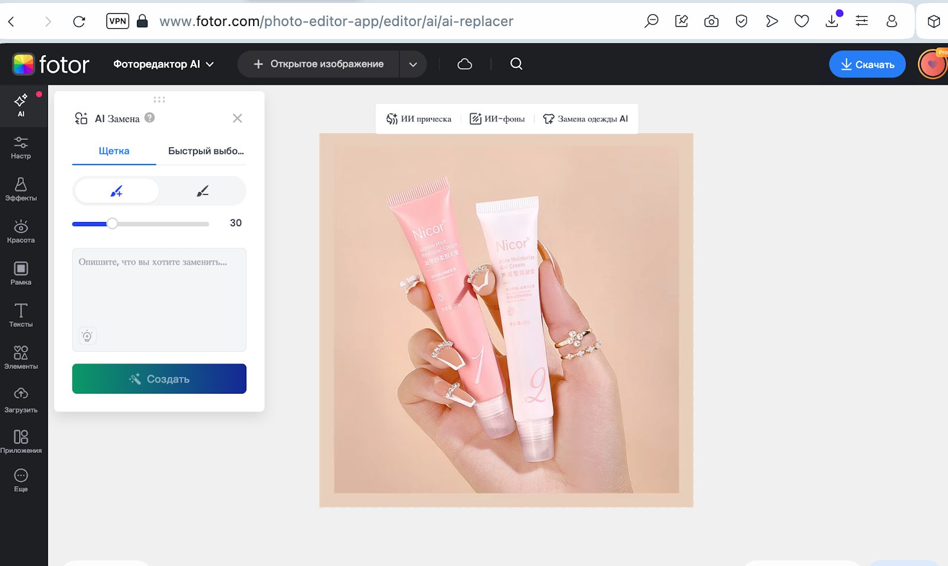Click the help question mark next to AI Замена
The width and height of the screenshot is (948, 566).
[x=150, y=118]
